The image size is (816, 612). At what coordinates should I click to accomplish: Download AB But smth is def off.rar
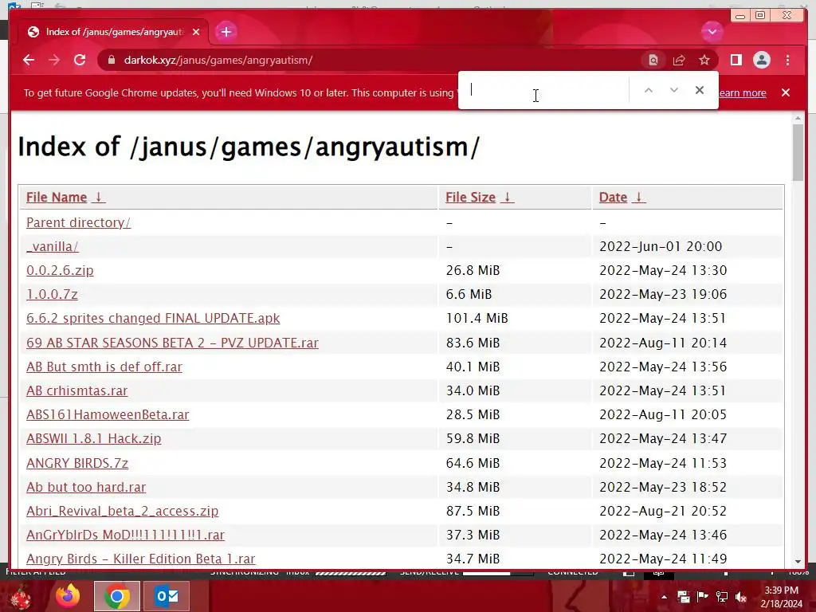[104, 367]
